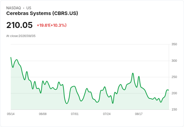
Task: Click the price line's starting point at 05/14
Action: coord(11,57)
